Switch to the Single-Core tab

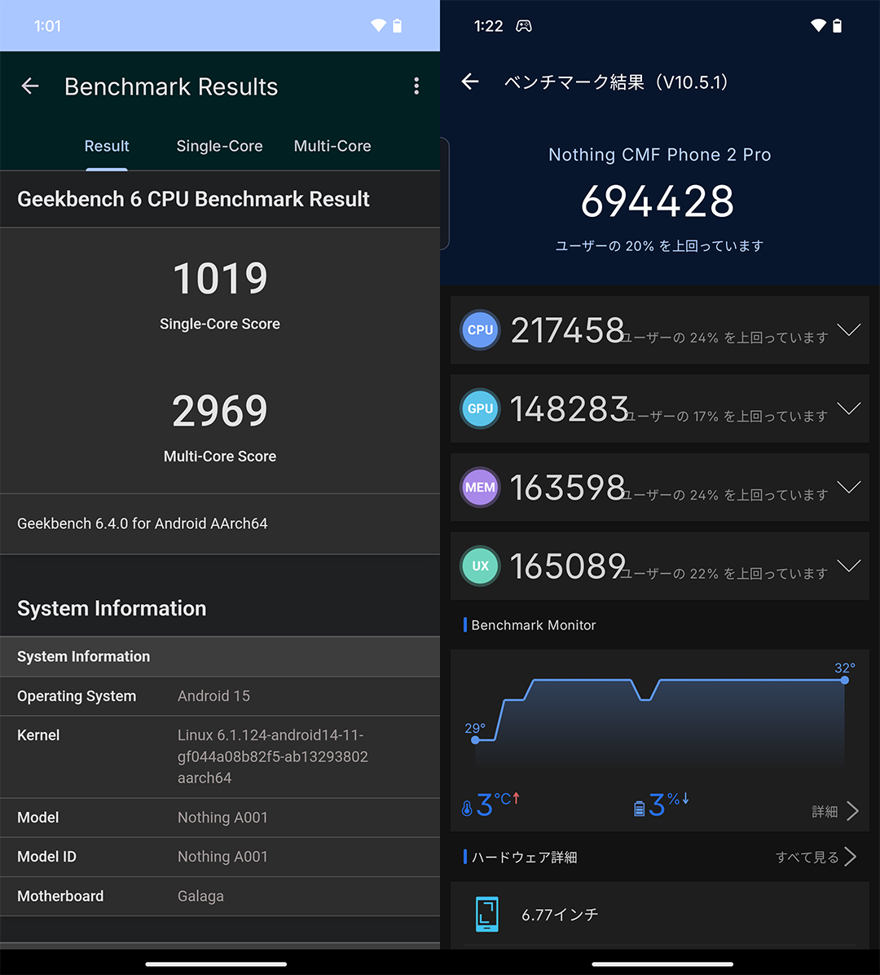point(219,146)
